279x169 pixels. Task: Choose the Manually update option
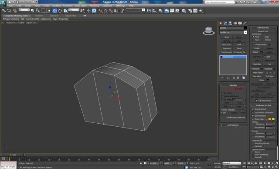(x=253, y=157)
